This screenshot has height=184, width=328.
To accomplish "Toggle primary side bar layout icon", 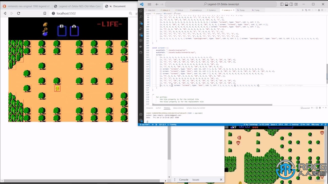I will coord(282,4).
